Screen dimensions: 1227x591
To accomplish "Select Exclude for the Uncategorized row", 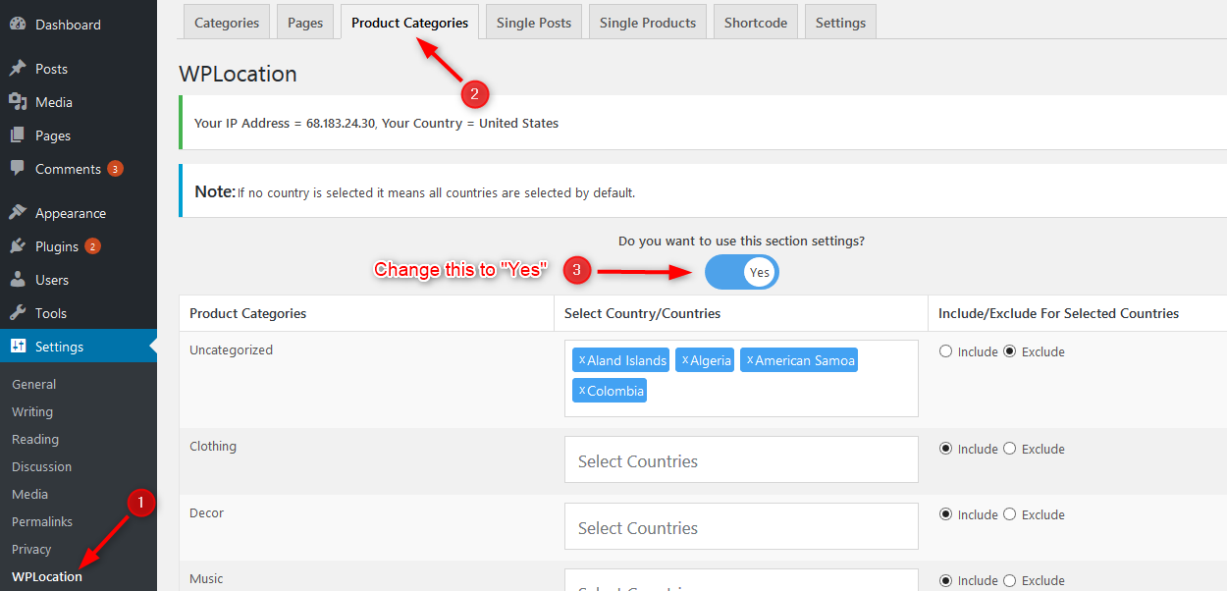I will tap(1009, 351).
